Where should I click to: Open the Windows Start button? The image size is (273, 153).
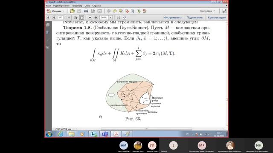(x=49, y=134)
